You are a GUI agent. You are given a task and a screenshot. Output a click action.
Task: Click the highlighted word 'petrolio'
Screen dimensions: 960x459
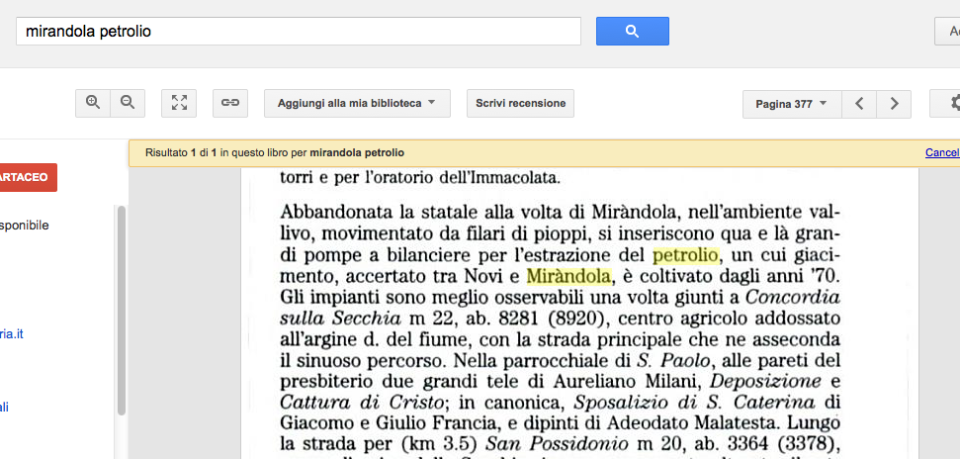coord(685,255)
